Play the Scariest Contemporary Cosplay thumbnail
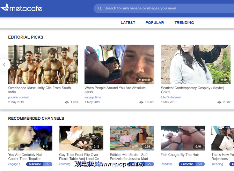This screenshot has height=172, width=234. pos(195,64)
